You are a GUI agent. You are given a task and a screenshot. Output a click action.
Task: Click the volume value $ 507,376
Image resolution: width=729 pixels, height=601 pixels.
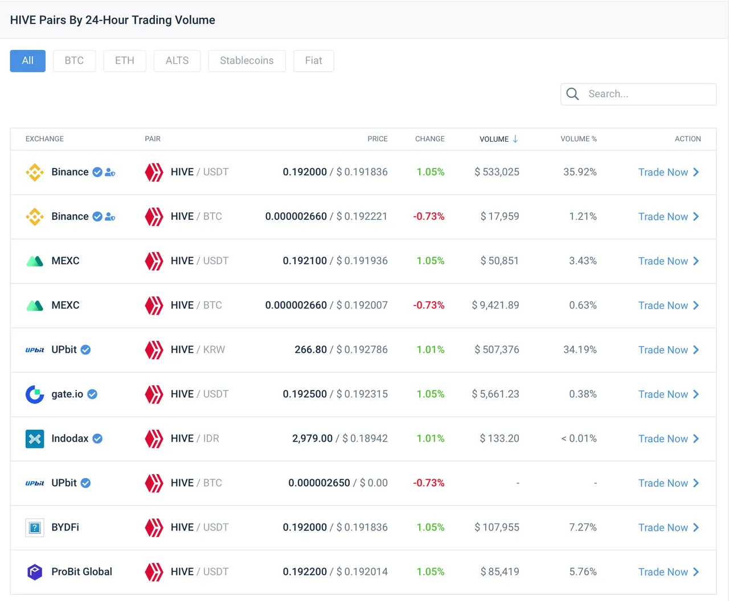[497, 349]
